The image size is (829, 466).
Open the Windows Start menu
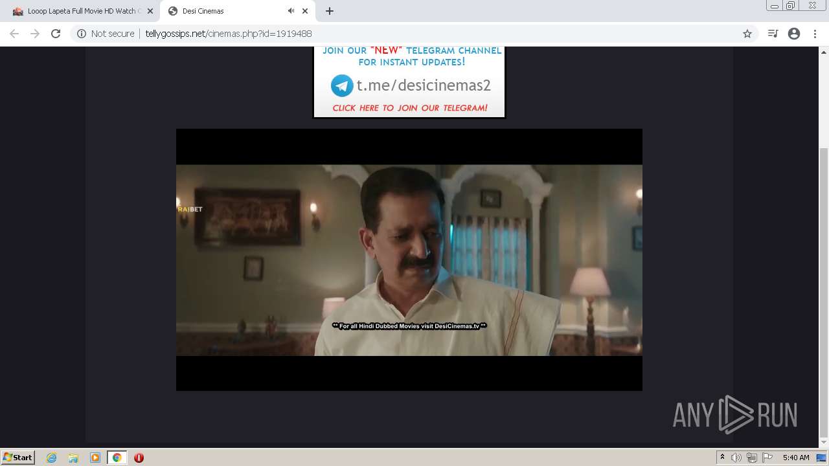tap(18, 458)
